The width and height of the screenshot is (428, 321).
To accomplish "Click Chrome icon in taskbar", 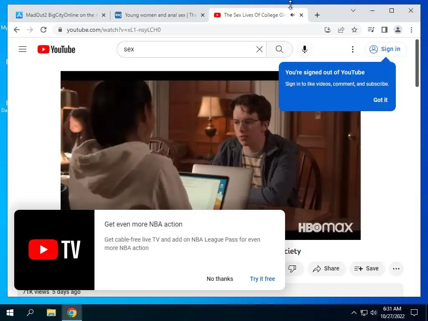I will click(72, 313).
